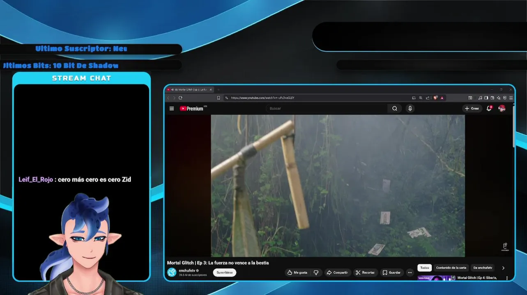Open options for Mortal Glitch Ep 4 suggestion

(x=507, y=278)
